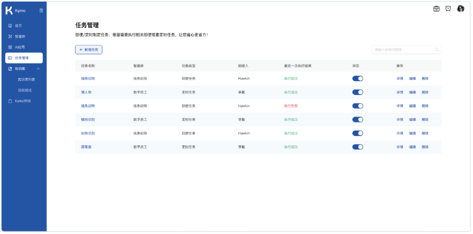Click creator Hawkin in 动物识别 row
This screenshot has width=473, height=234.
[244, 133]
